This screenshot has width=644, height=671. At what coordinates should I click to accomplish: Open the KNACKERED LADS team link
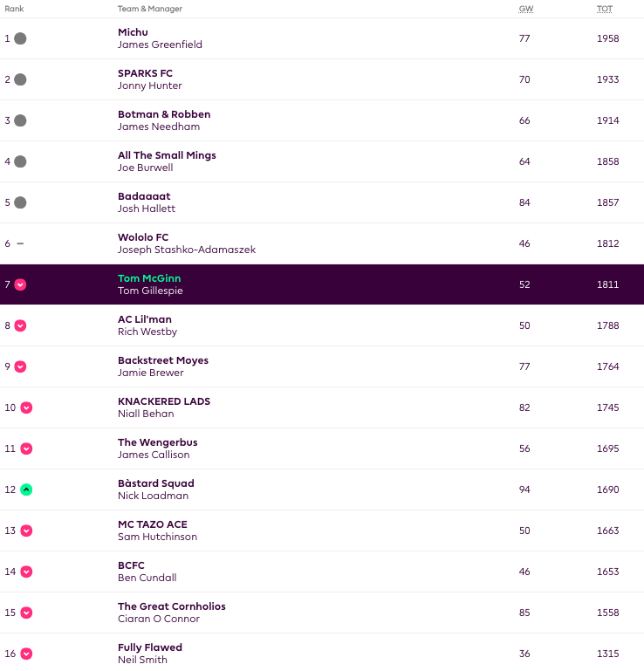coord(164,401)
